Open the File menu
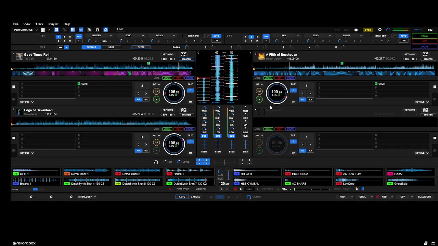 tap(16, 24)
